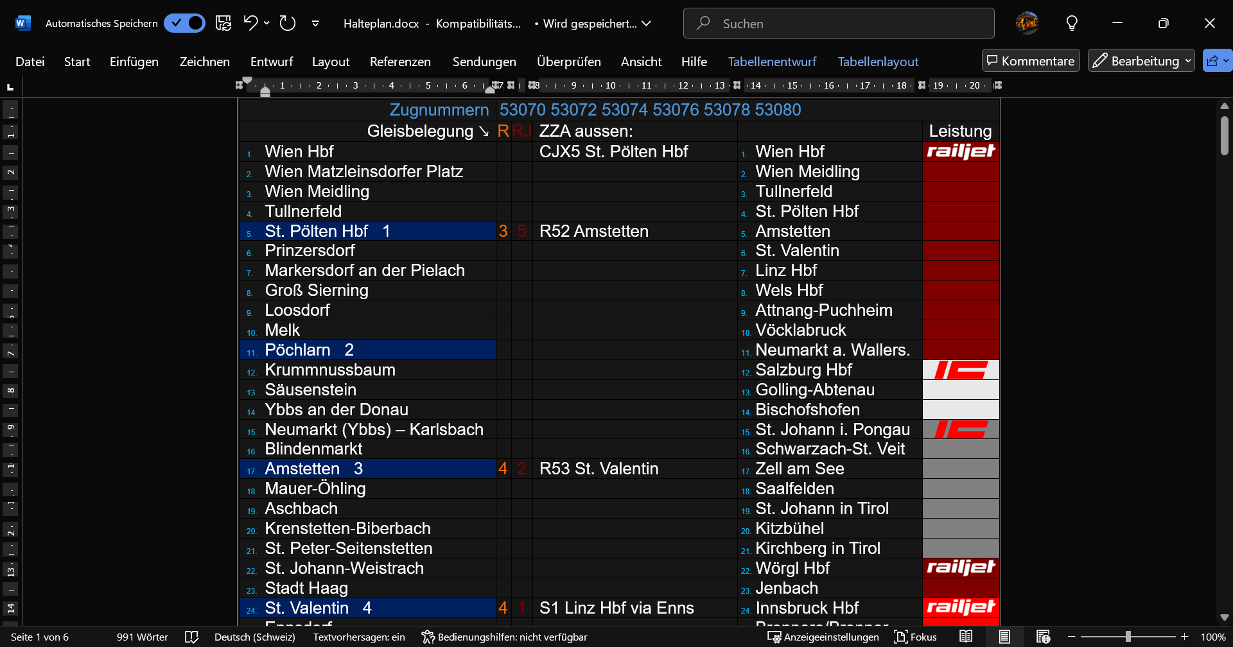Open word count via 991 Wörter
Viewport: 1233px width, 647px height.
point(143,637)
